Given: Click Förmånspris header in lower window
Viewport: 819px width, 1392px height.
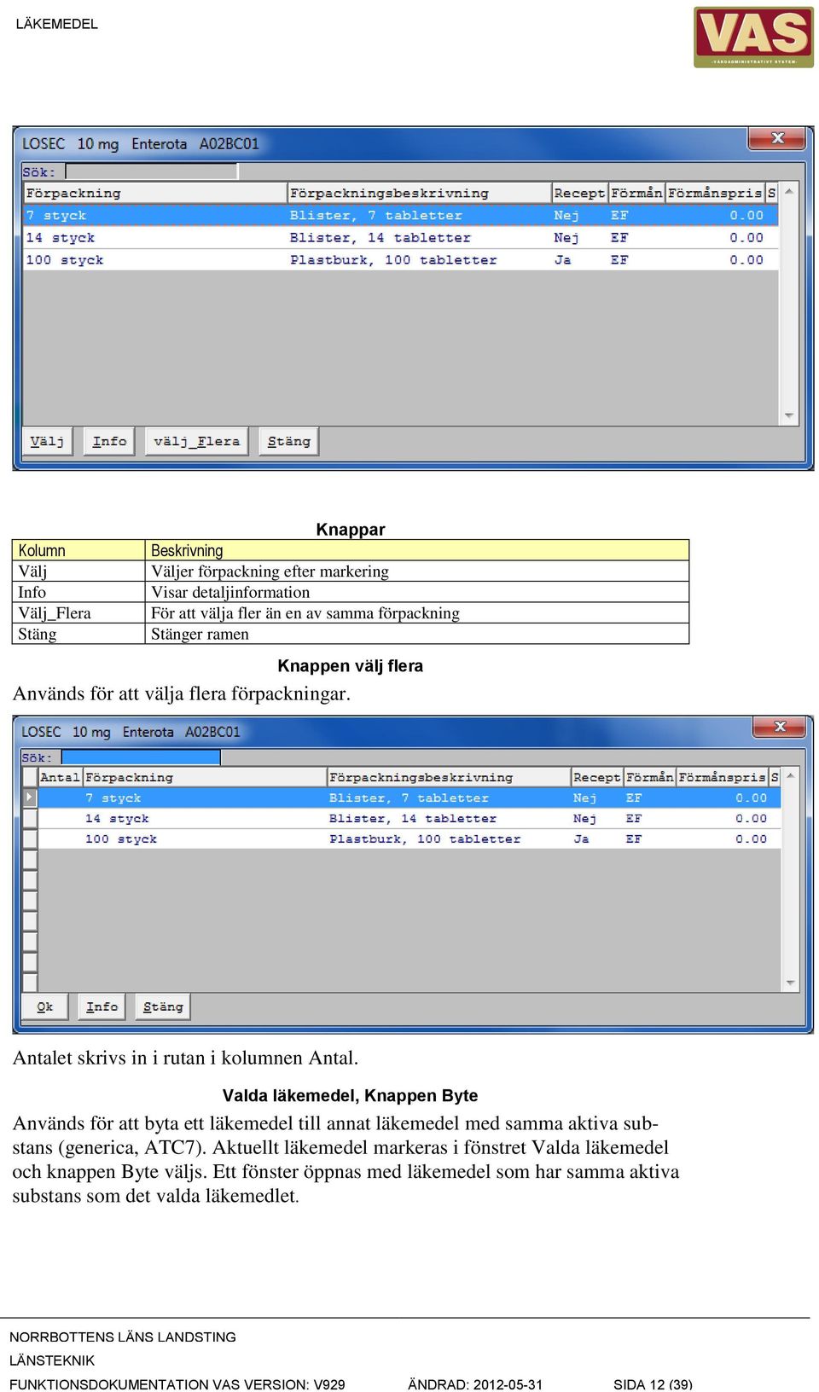Looking at the screenshot, I should click(722, 777).
